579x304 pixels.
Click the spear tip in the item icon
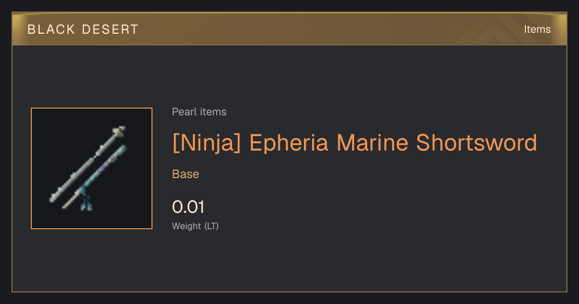pos(119,130)
